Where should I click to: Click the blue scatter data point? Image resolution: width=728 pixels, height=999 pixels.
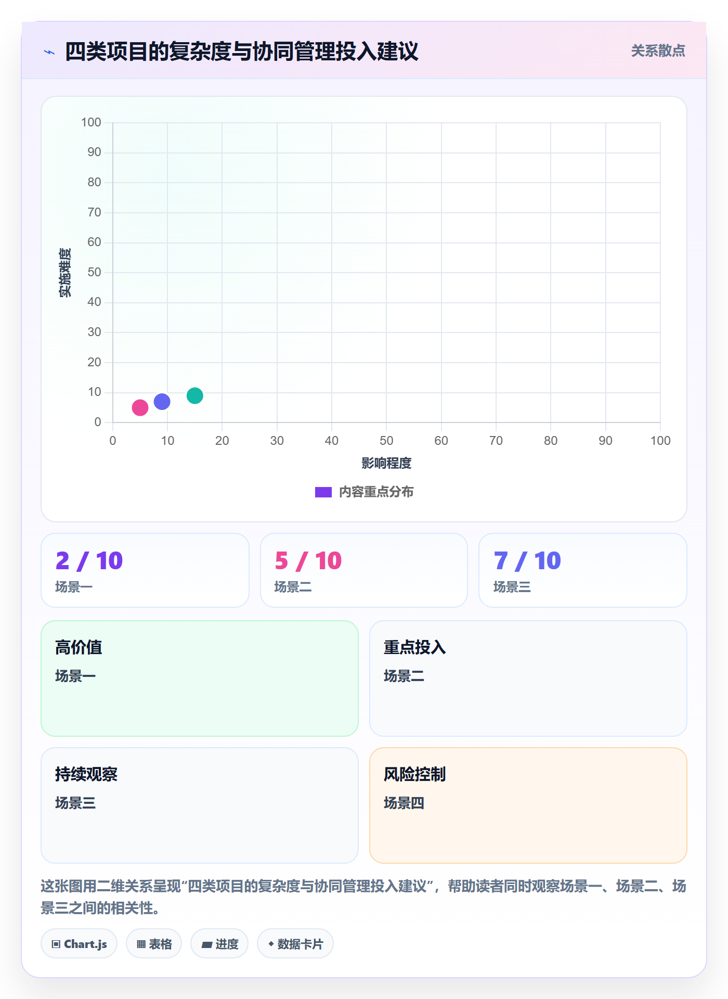(162, 402)
